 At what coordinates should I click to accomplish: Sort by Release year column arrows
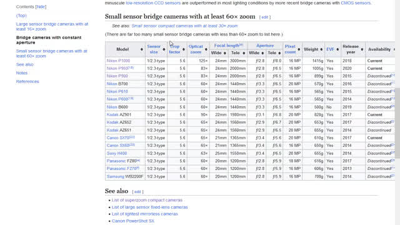click(362, 49)
